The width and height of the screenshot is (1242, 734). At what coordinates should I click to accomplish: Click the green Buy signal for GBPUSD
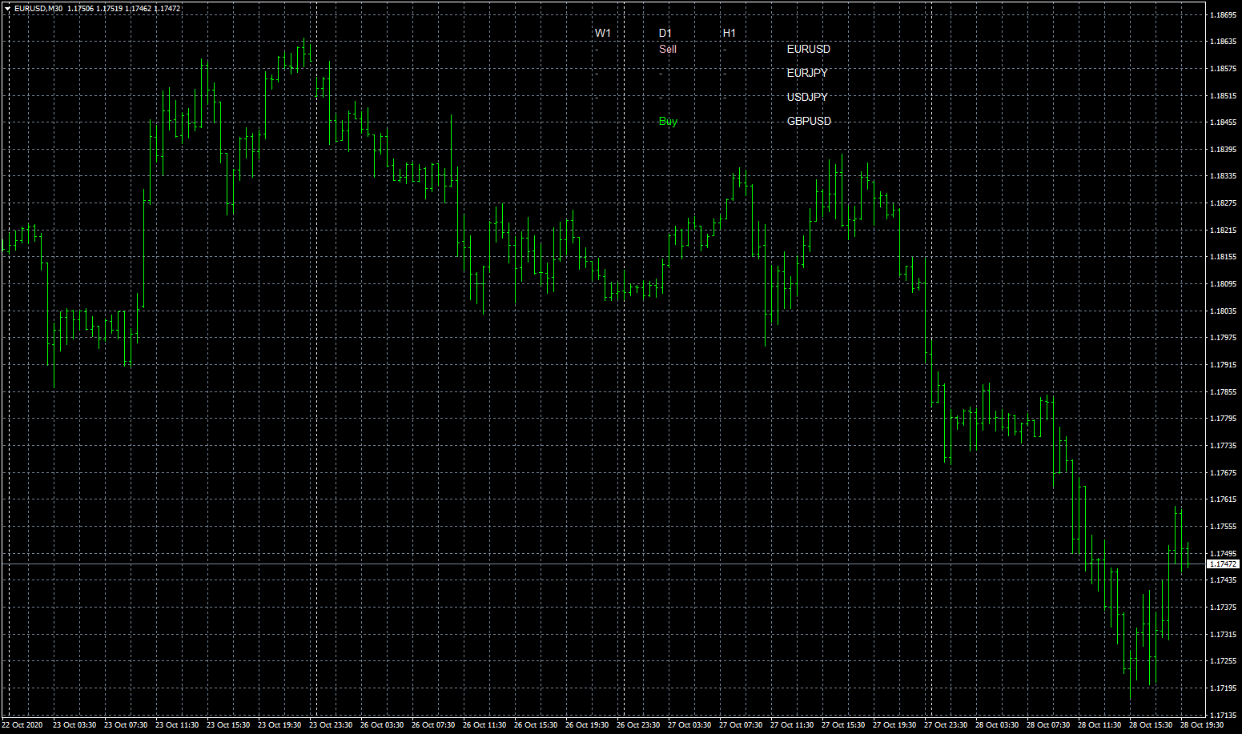[668, 121]
